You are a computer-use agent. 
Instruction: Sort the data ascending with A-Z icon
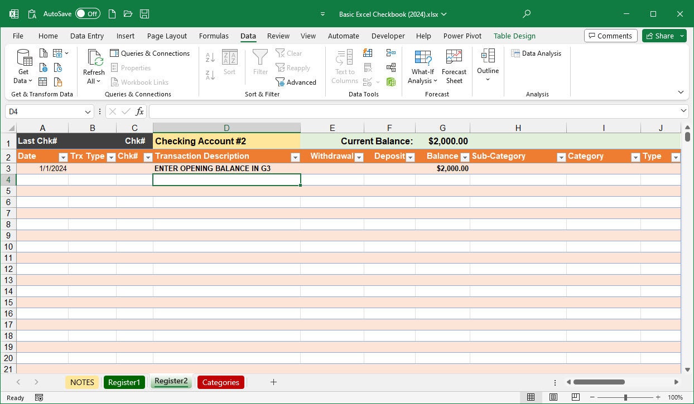209,56
